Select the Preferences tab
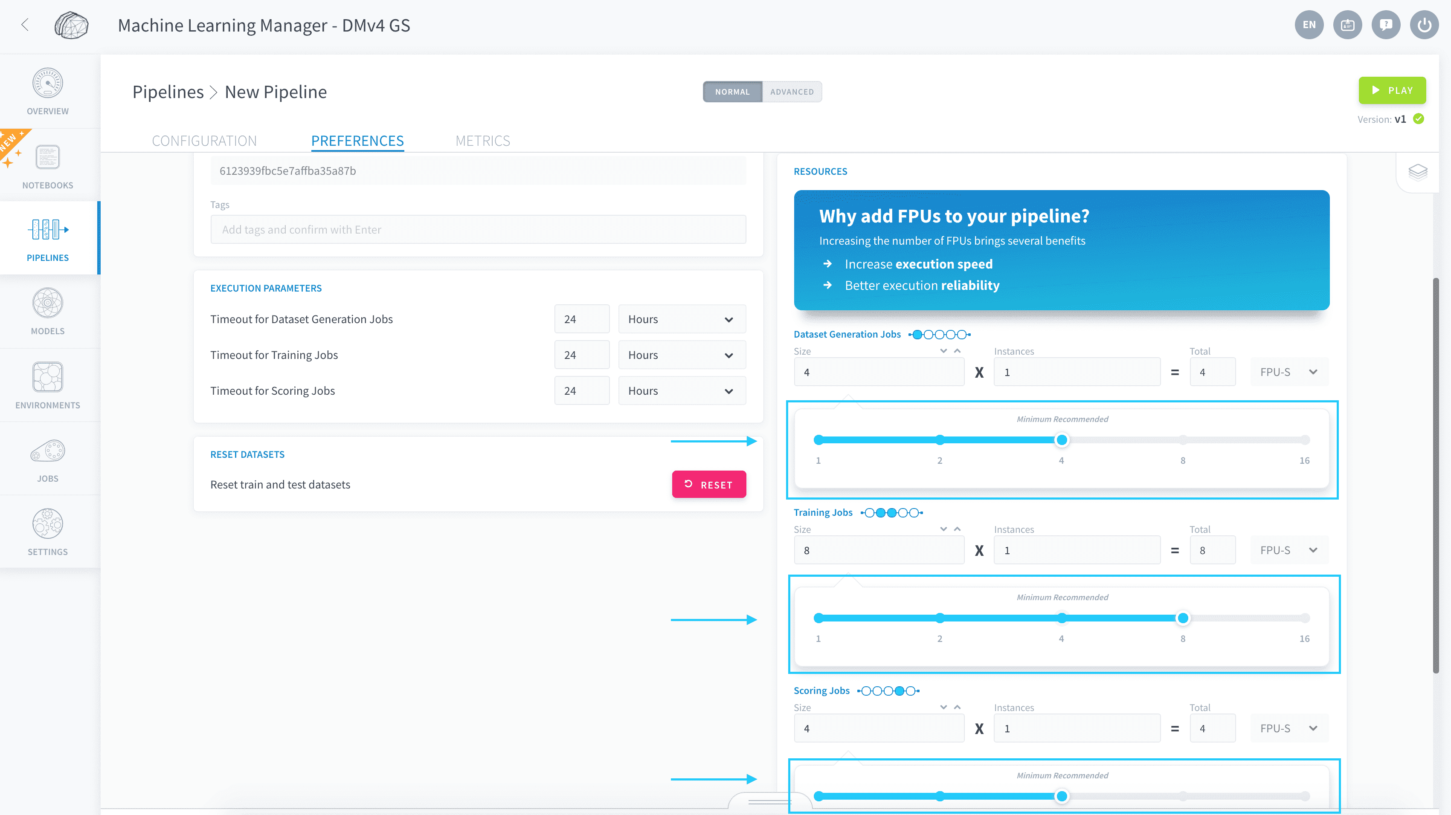Viewport: 1451px width, 815px height. 357,141
